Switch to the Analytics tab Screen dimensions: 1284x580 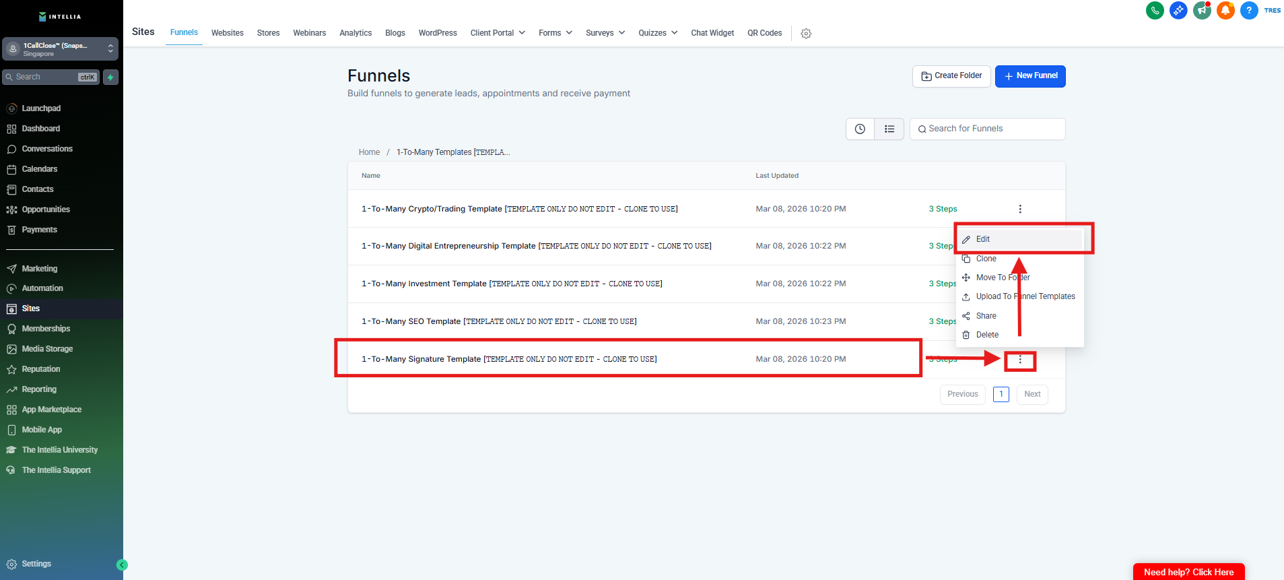tap(356, 33)
